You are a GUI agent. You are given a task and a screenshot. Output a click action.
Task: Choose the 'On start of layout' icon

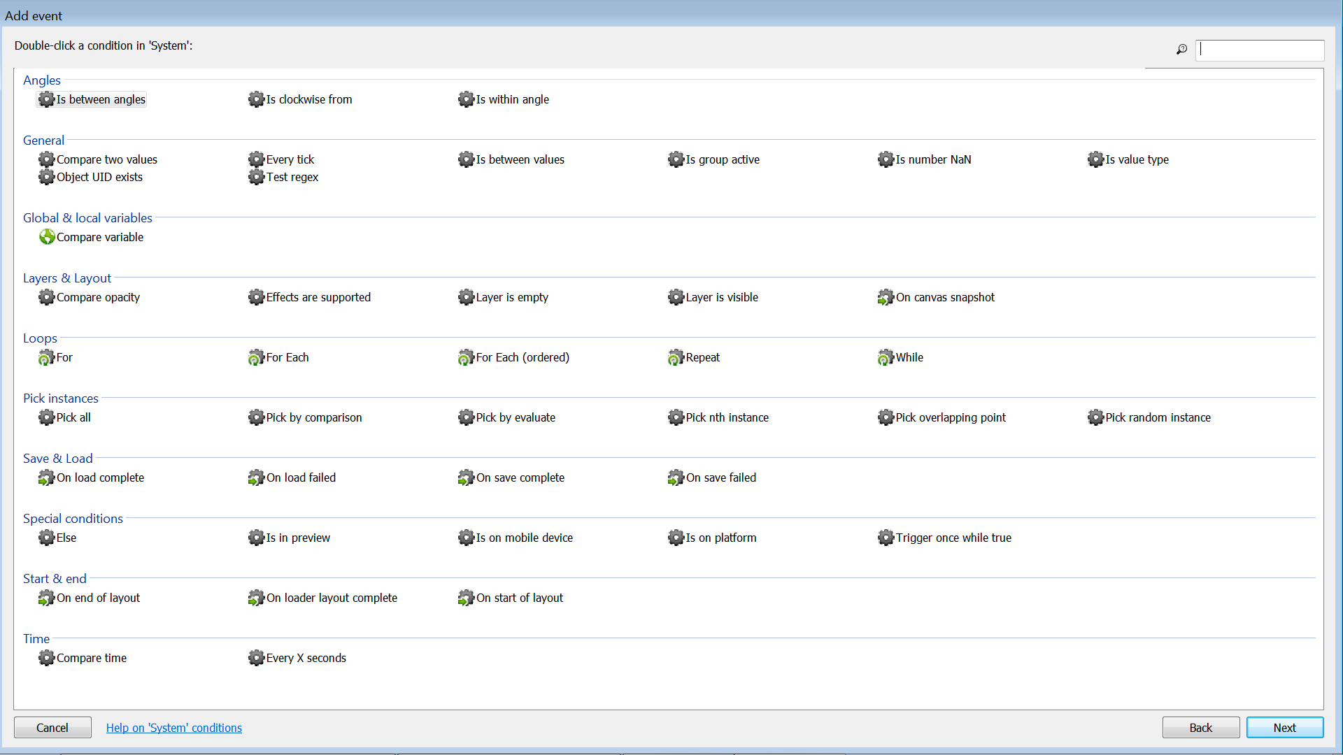pos(466,598)
